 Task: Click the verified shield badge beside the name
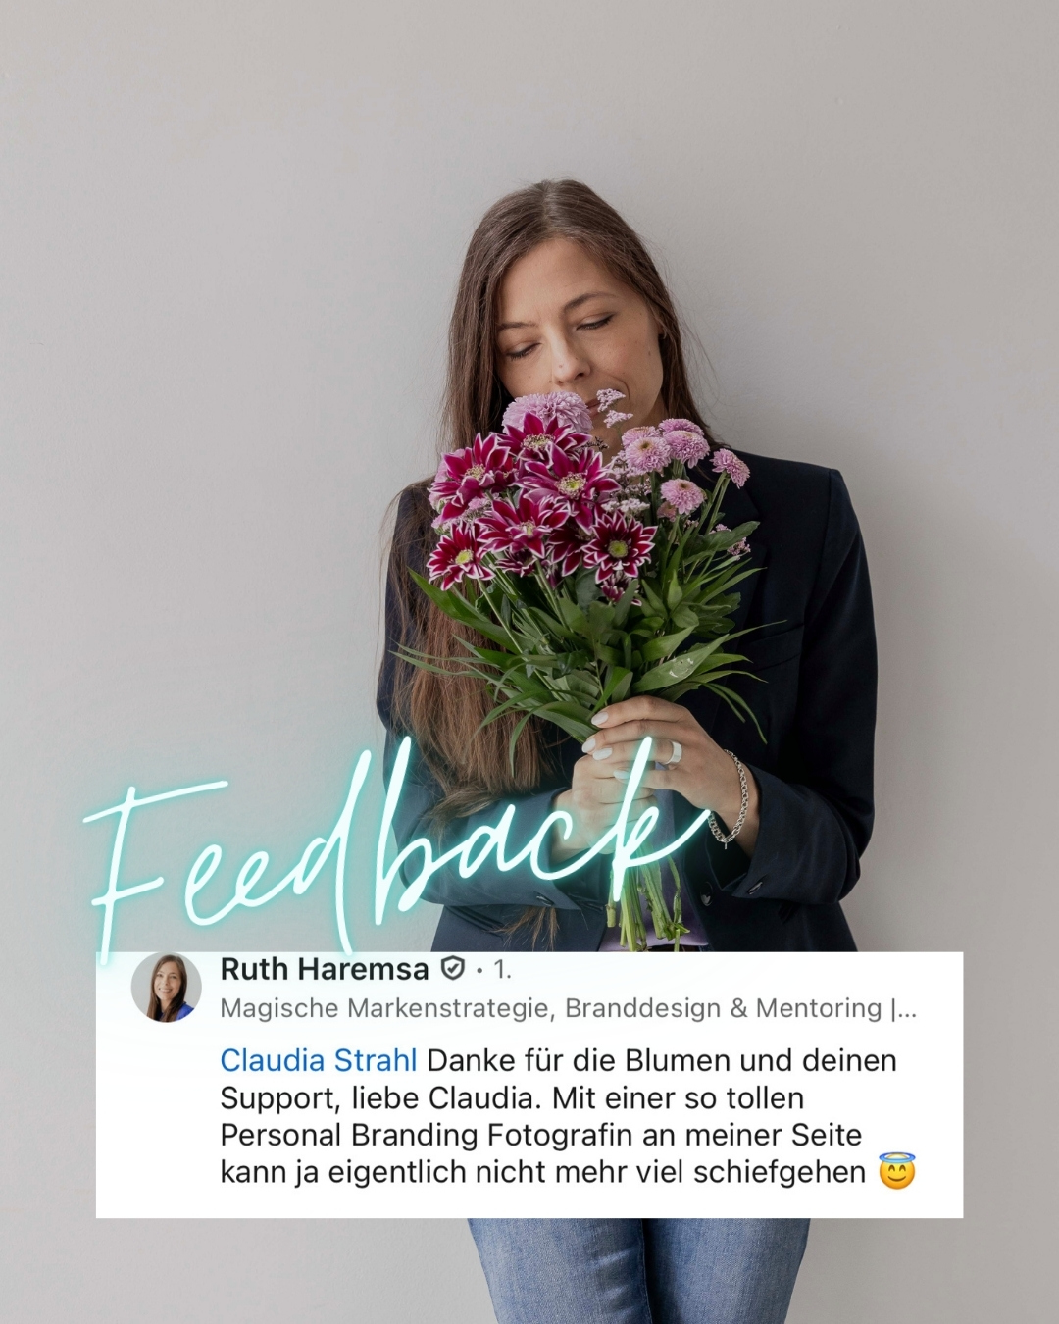[x=453, y=970]
